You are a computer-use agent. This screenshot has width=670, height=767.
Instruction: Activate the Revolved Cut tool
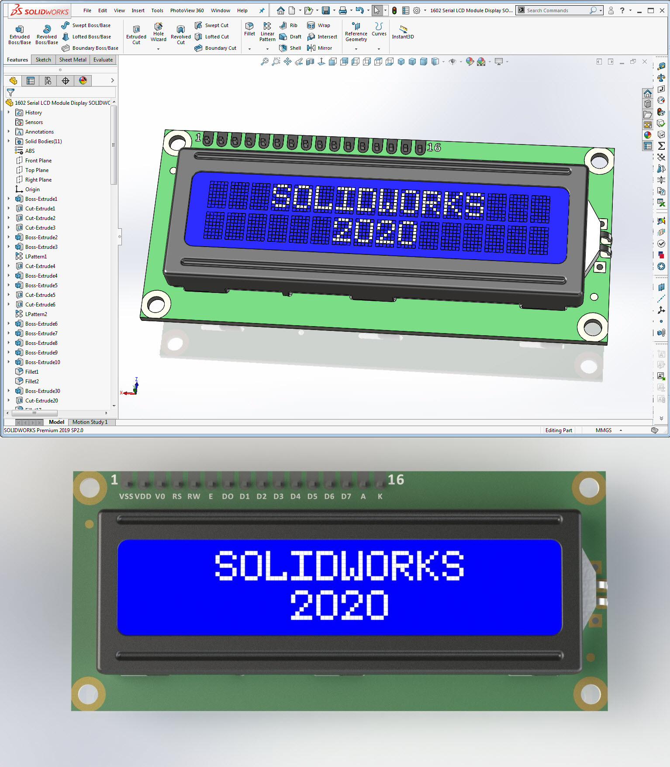(181, 35)
